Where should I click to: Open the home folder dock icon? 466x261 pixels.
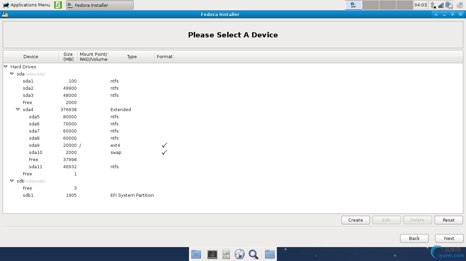pos(270,254)
